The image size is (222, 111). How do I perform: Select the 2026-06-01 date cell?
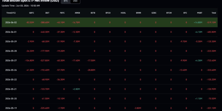click(11, 32)
